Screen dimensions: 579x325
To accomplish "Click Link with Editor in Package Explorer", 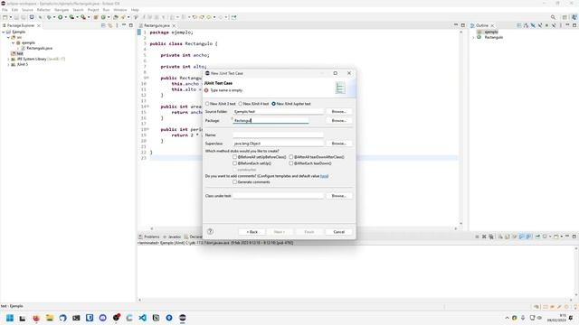I will pos(110,25).
